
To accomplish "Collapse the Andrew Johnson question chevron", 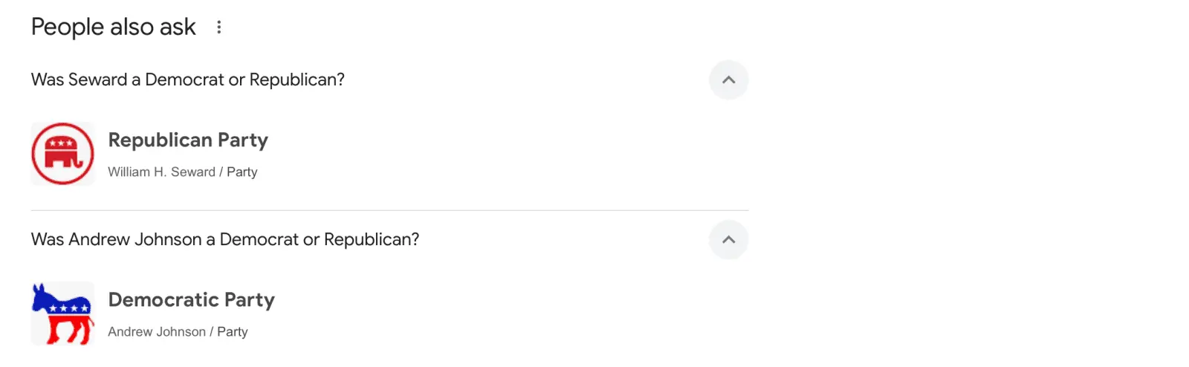I will tap(728, 240).
